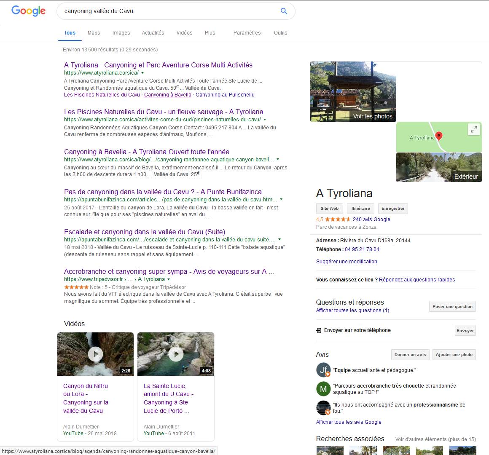Click Poser une question button

452,307
